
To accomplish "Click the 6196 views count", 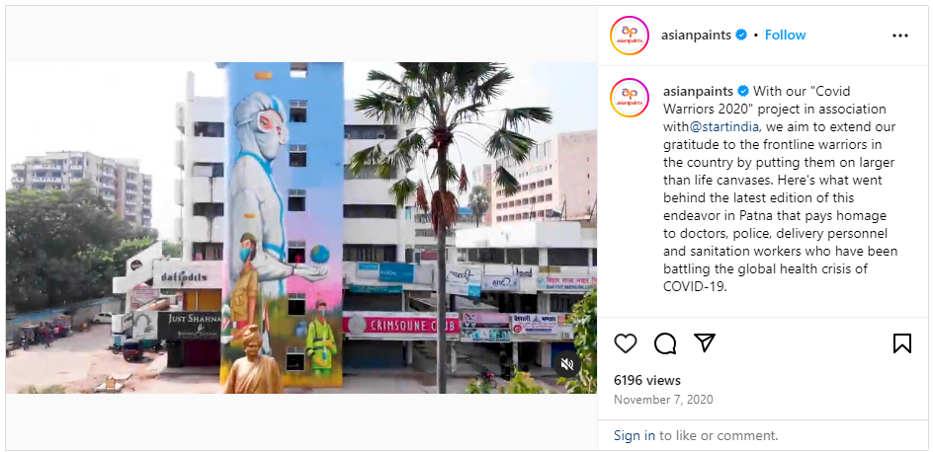I will [x=647, y=381].
